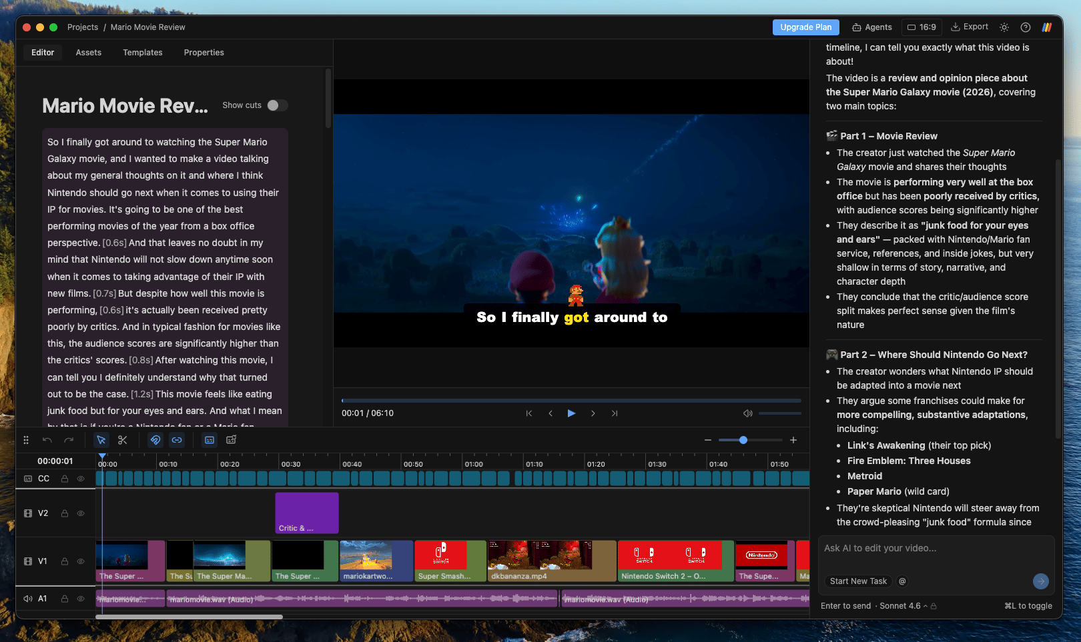Hide the V1 track with eye icon

[x=81, y=561]
